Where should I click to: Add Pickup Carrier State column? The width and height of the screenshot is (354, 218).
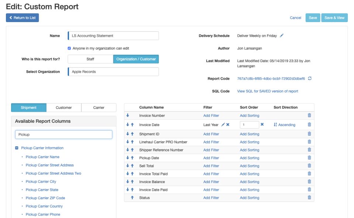(x=42, y=190)
